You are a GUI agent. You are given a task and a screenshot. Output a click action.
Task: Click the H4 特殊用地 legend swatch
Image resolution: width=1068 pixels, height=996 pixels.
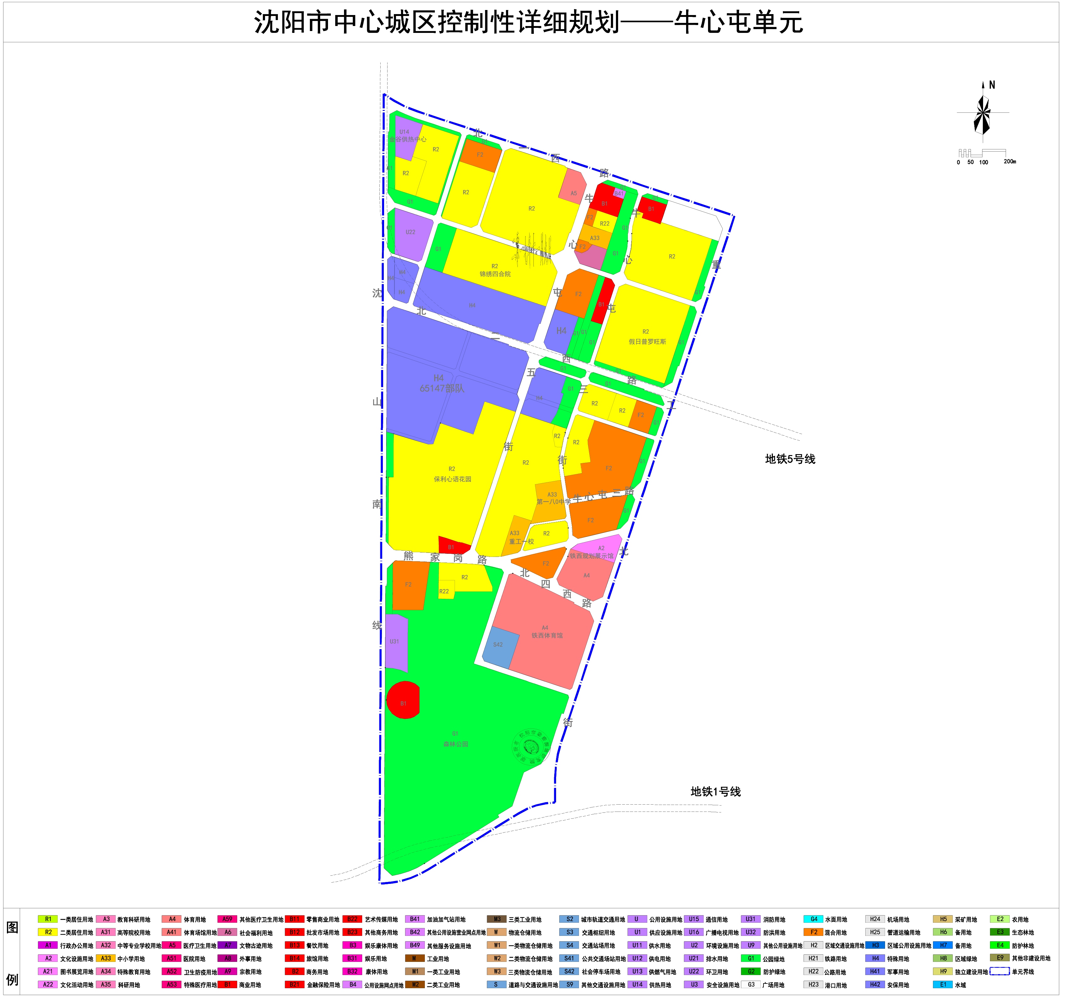tap(875, 958)
